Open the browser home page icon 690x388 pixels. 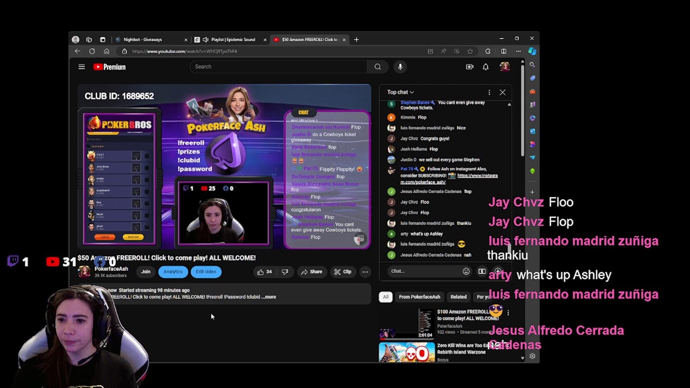(x=106, y=51)
